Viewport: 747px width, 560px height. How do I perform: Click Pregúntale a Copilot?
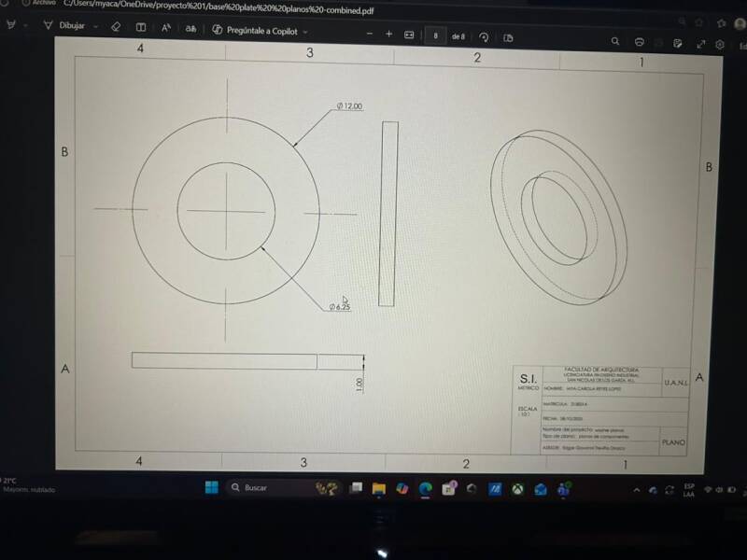click(255, 31)
